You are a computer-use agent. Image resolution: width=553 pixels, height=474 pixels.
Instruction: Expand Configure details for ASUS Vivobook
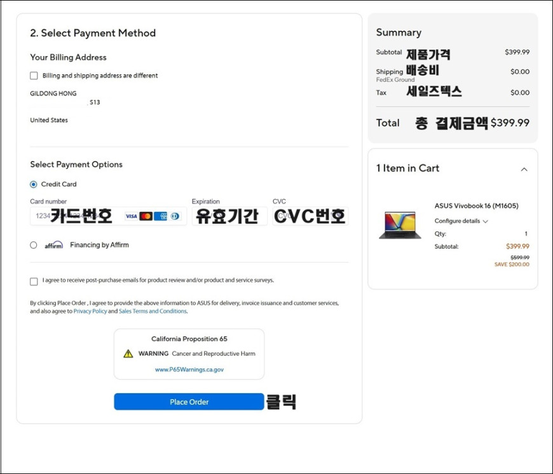click(x=461, y=221)
